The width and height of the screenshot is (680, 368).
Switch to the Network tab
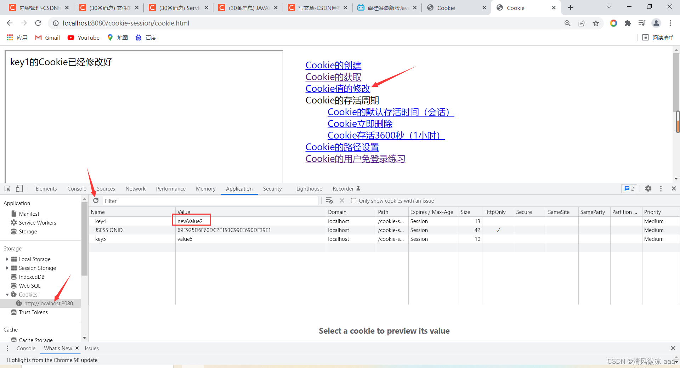click(x=136, y=189)
